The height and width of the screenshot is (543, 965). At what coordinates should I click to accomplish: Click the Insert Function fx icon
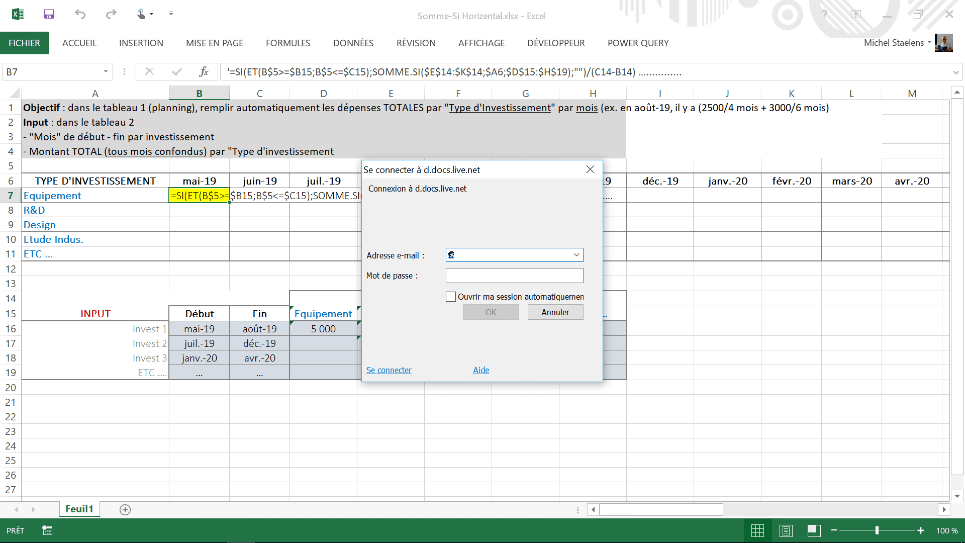coord(204,72)
